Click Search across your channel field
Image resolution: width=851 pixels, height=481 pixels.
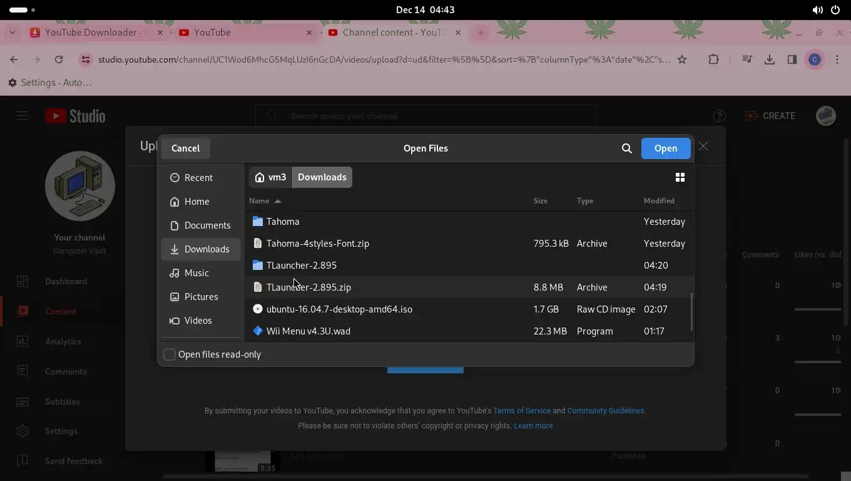(425, 116)
